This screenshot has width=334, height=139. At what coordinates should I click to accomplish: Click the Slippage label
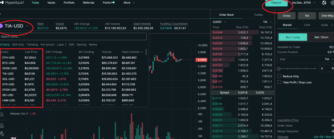point(283,137)
